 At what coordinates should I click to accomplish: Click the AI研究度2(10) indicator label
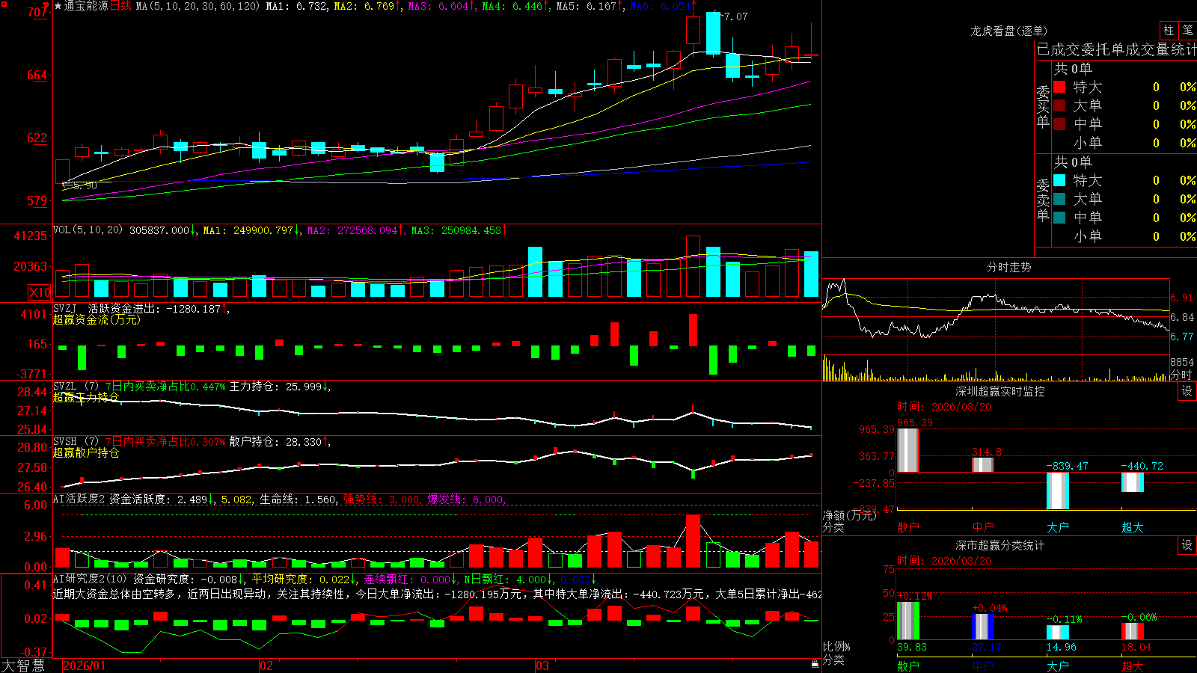pos(90,579)
